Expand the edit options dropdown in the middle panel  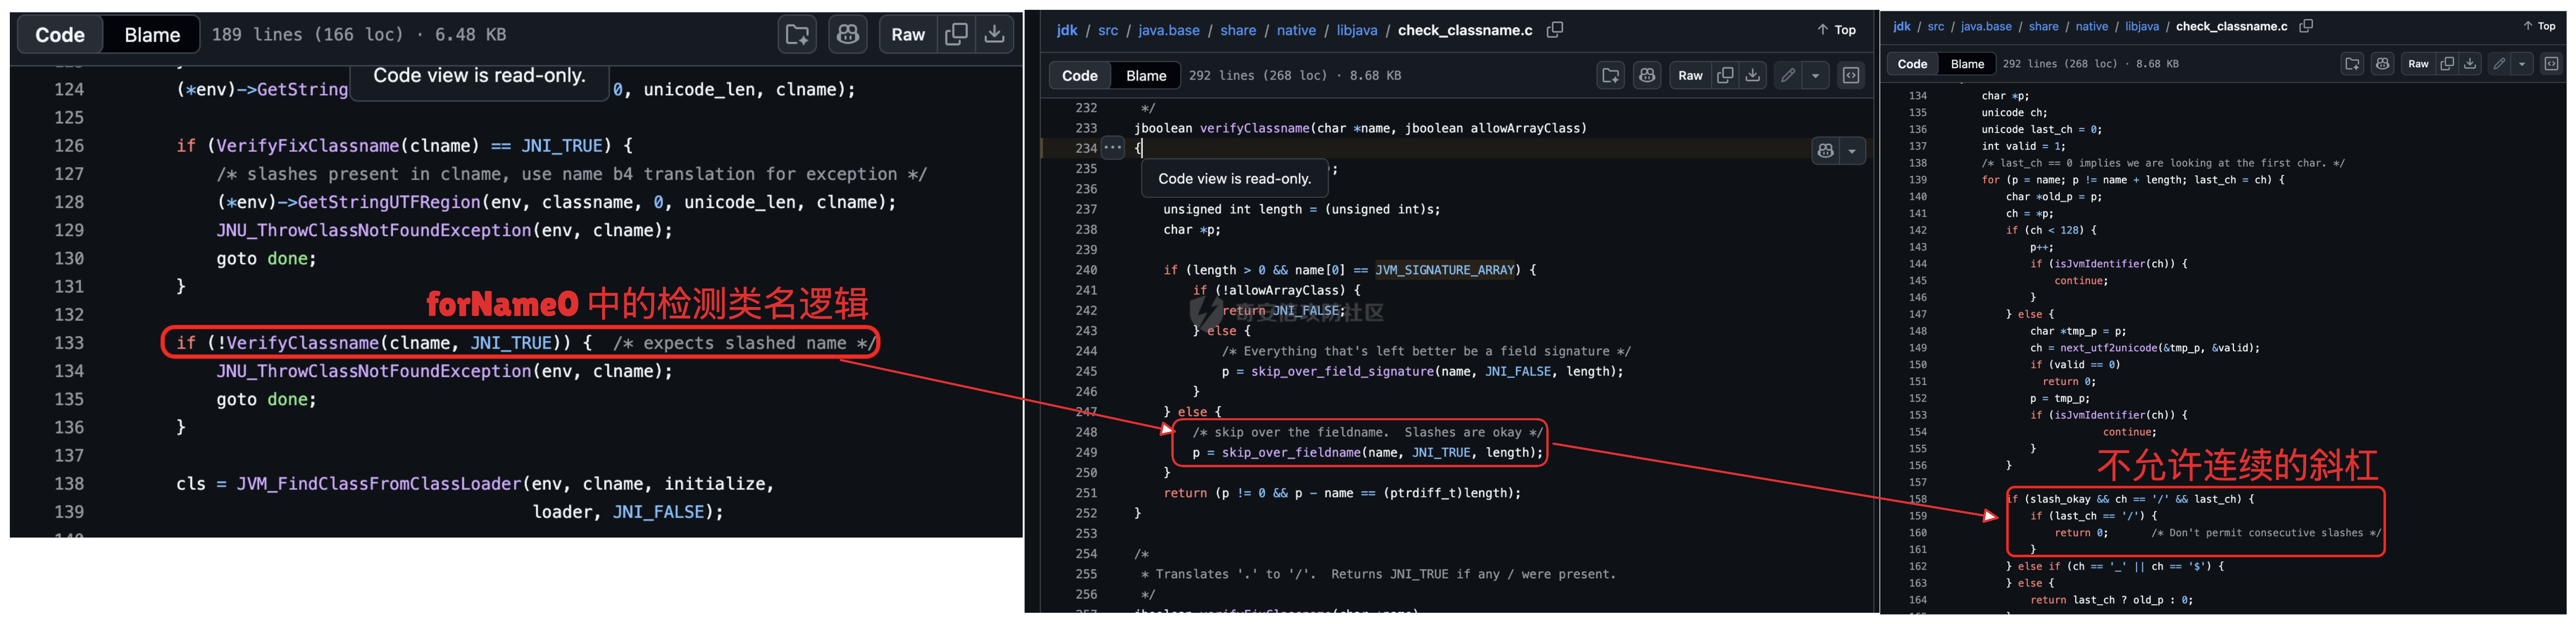click(x=1815, y=75)
